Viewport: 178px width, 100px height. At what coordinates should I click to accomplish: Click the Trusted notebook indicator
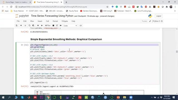(144, 21)
